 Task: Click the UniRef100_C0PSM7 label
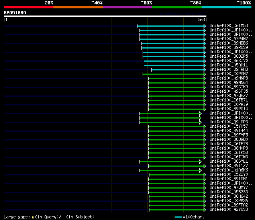pos(229,74)
